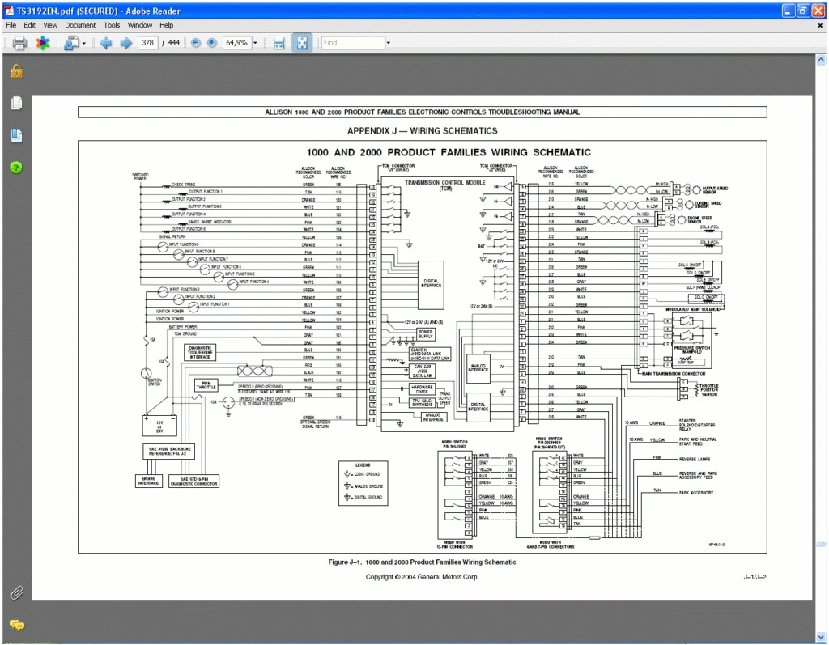Click inside the Find search box

(352, 43)
